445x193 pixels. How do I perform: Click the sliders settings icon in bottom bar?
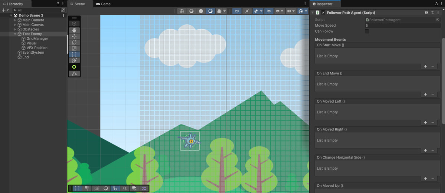pyautogui.click(x=87, y=188)
